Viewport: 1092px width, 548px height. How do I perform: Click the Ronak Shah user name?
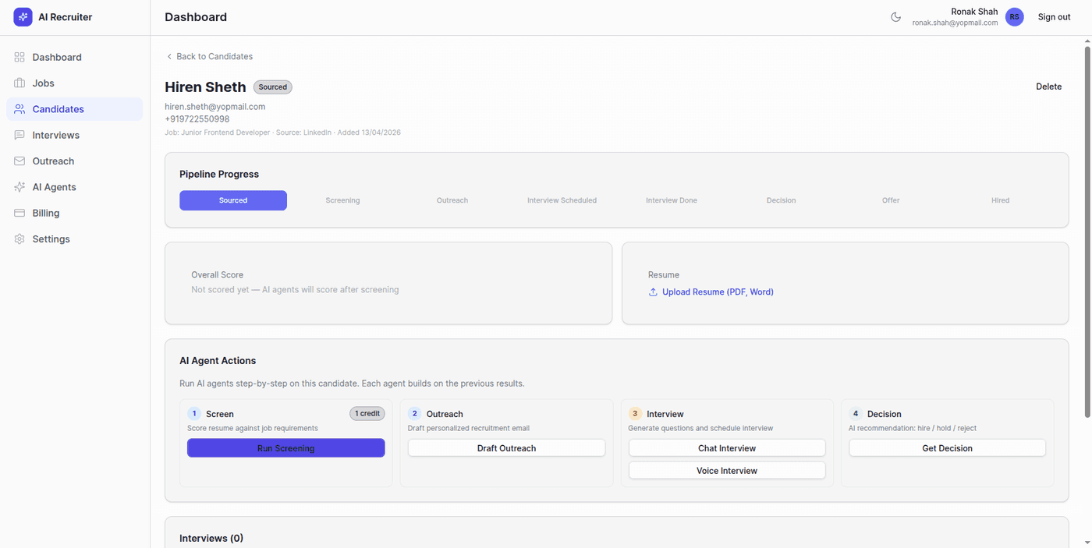point(974,12)
